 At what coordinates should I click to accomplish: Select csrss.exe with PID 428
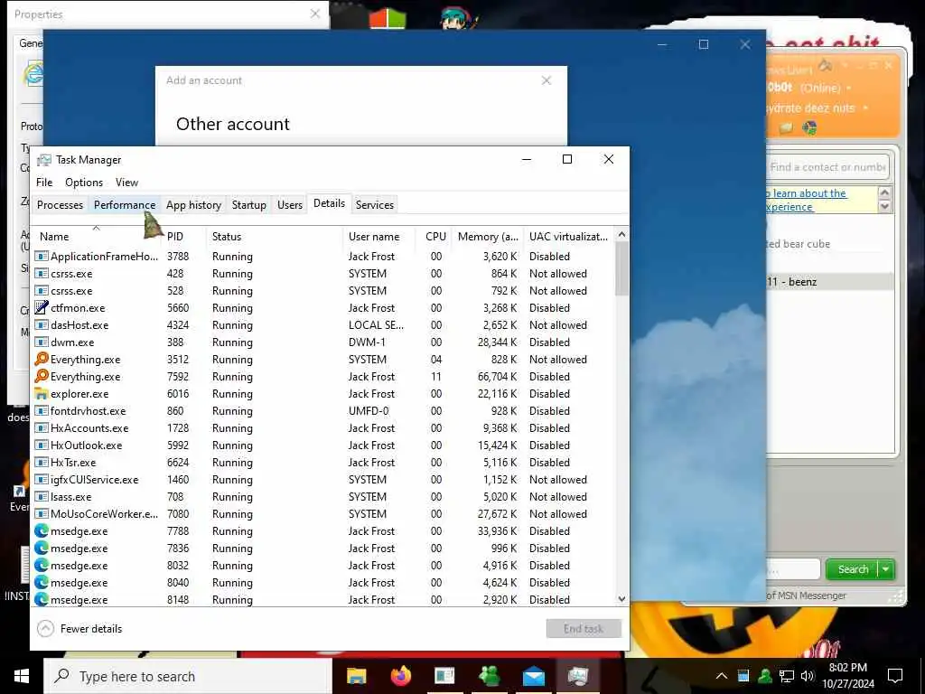pos(322,273)
